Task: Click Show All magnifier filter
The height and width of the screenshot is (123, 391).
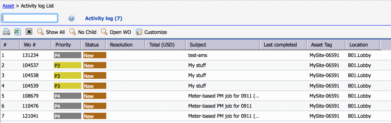Action: click(x=51, y=32)
